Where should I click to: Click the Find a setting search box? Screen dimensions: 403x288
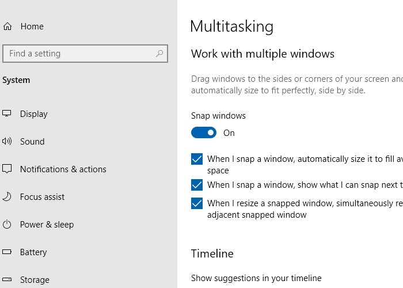[x=85, y=54]
